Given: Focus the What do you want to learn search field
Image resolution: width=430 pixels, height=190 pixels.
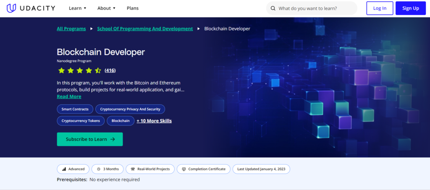Looking at the screenshot, I should pos(312,8).
